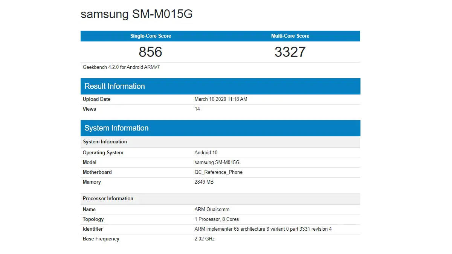Image resolution: width=452 pixels, height=254 pixels.
Task: Click the multi-core score value 3327
Action: pyautogui.click(x=290, y=52)
